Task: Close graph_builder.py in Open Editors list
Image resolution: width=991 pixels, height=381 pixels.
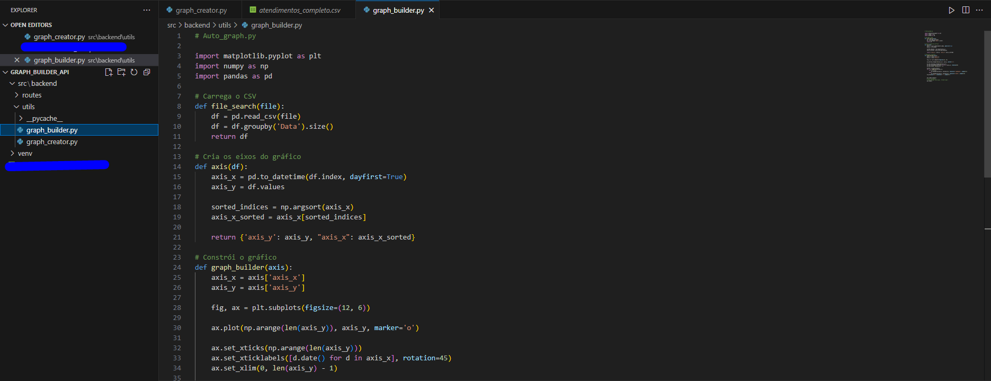Action: [17, 60]
